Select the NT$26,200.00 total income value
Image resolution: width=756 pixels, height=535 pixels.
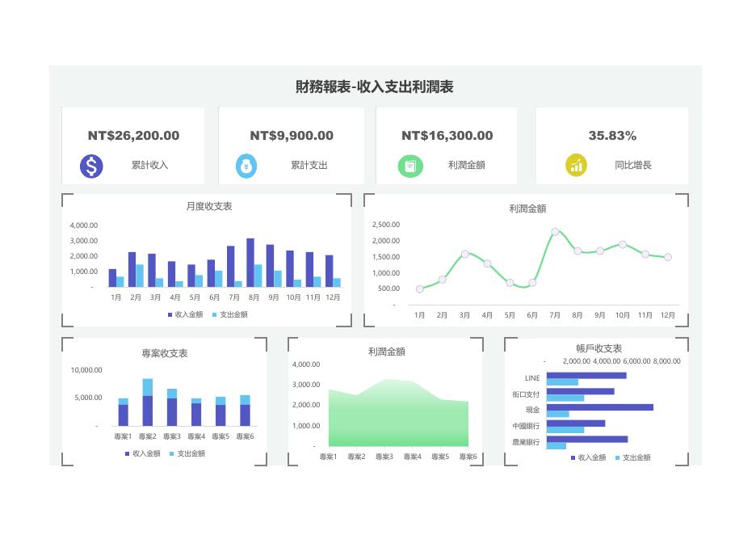(133, 136)
